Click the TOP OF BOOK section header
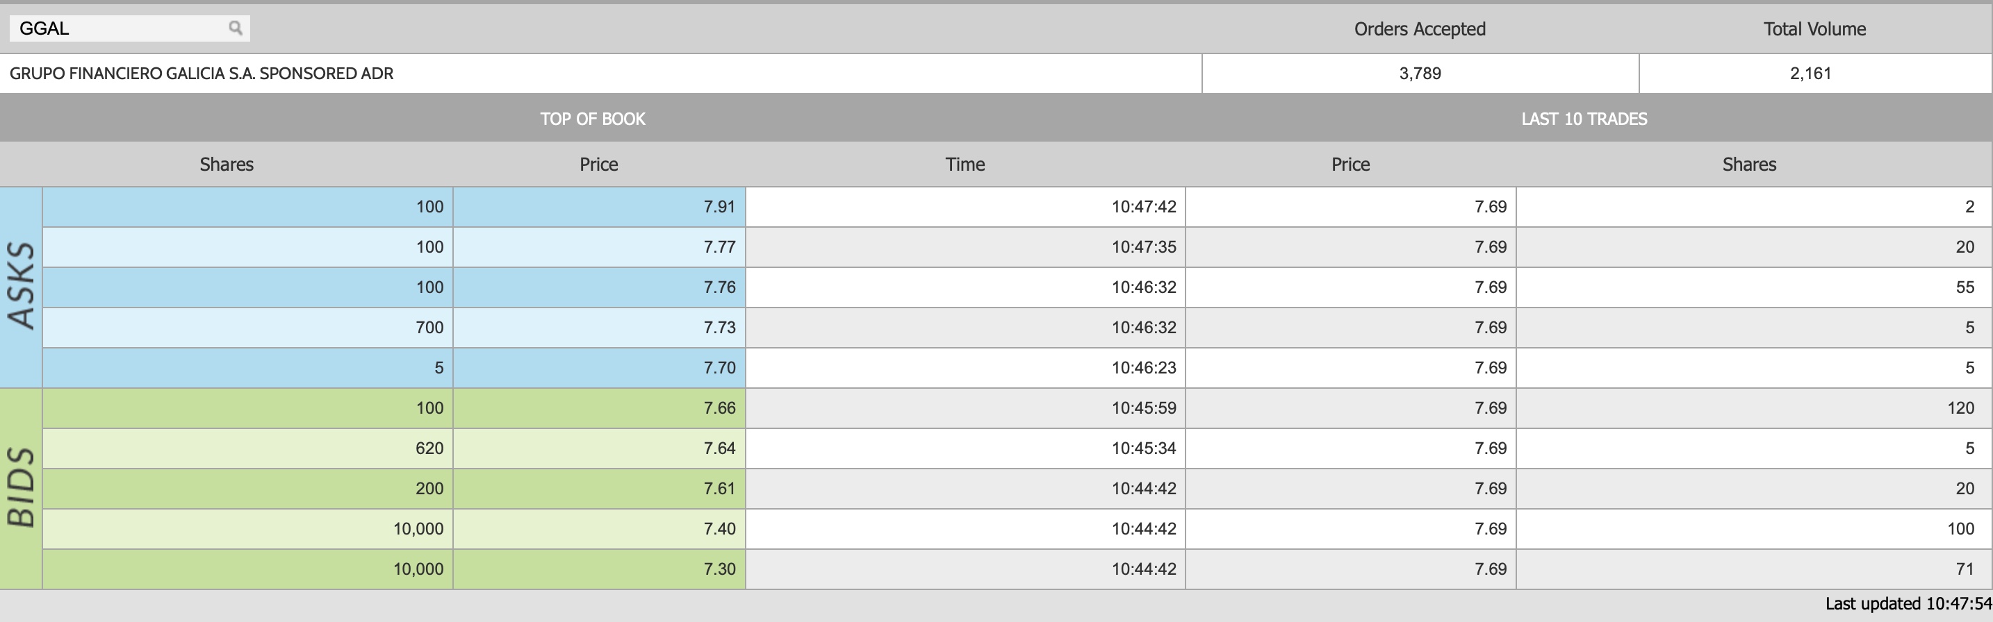Image resolution: width=1993 pixels, height=622 pixels. 593,119
